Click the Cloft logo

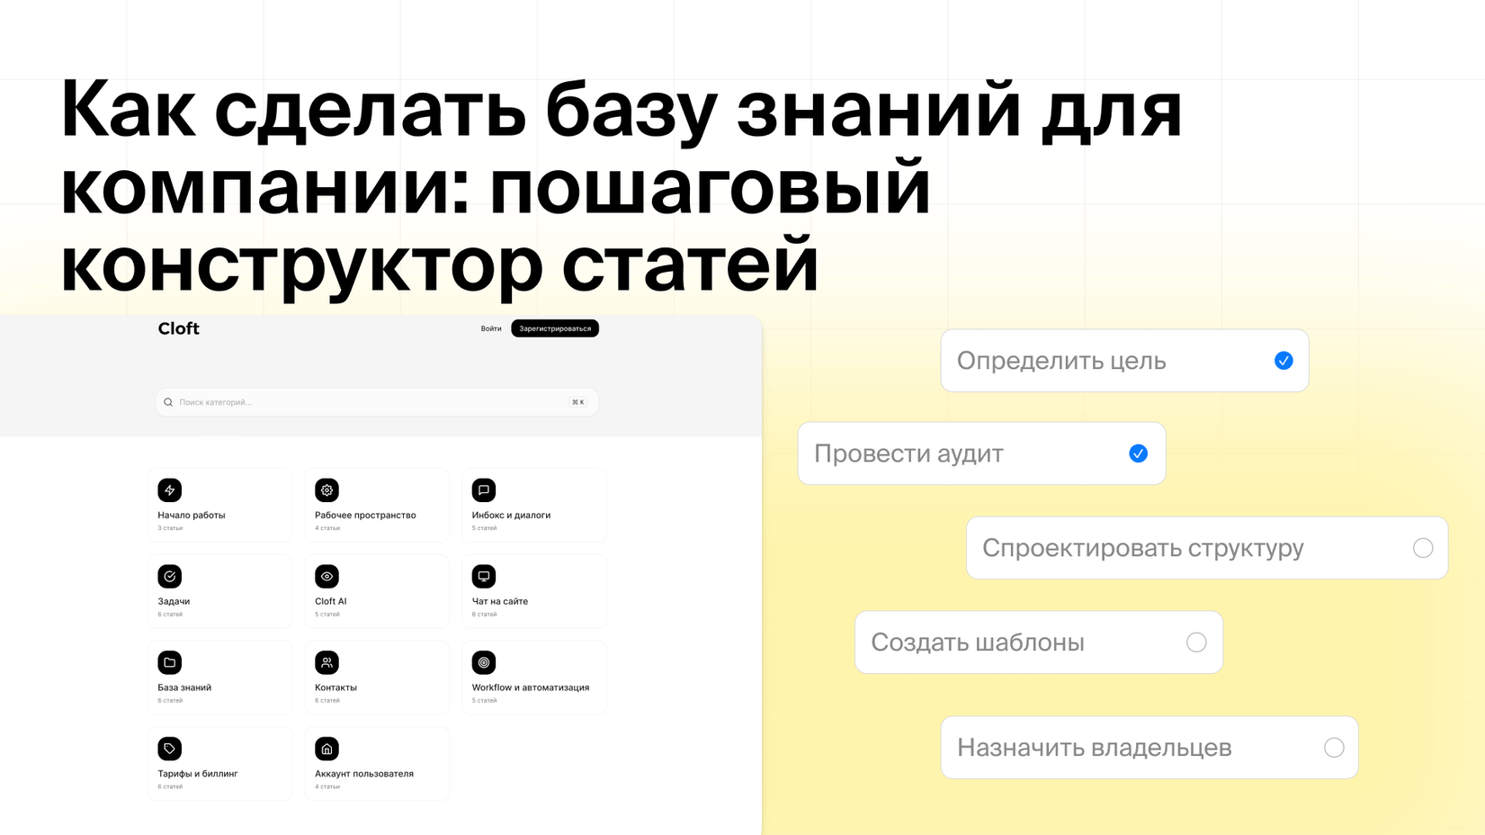point(178,328)
